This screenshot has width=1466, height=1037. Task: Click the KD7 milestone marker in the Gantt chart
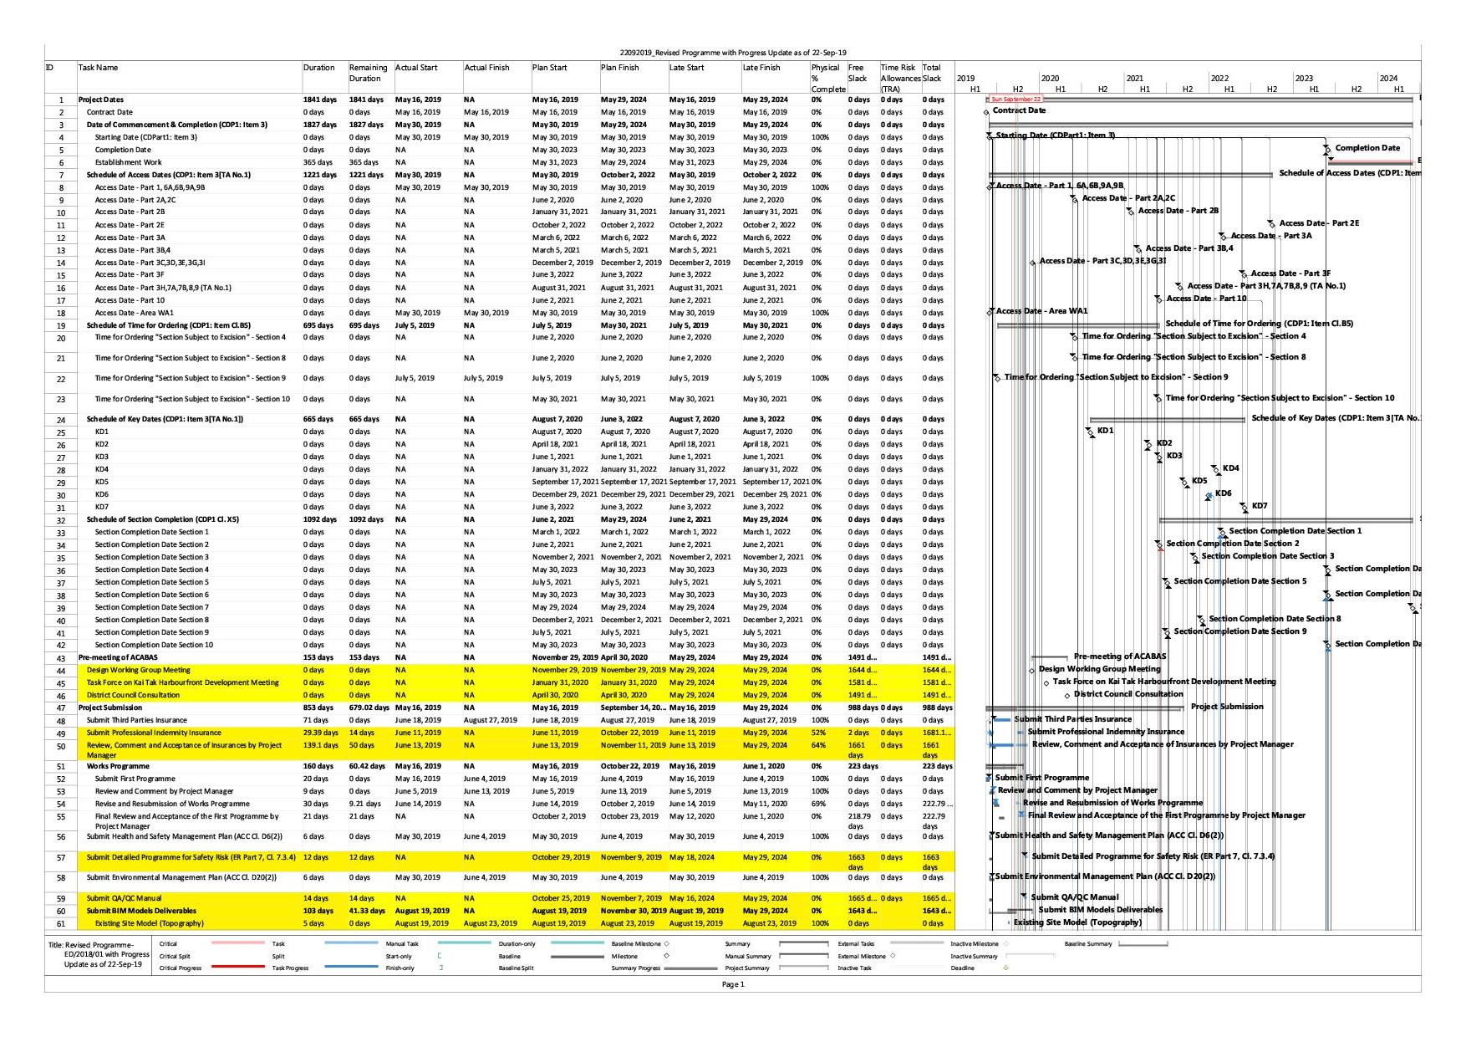click(x=1244, y=508)
